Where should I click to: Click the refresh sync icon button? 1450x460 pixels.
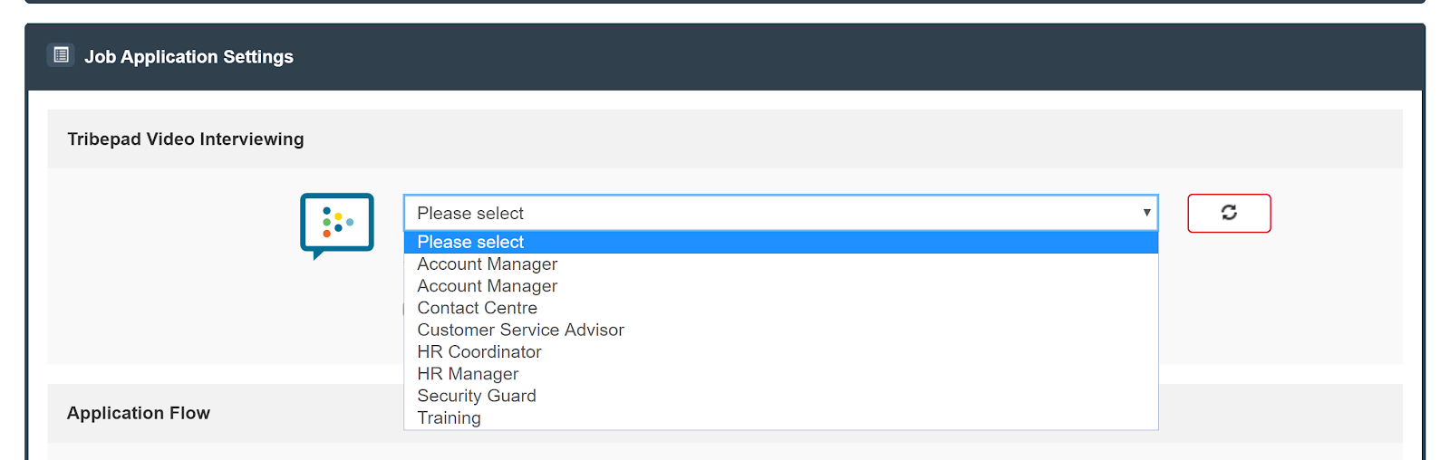(x=1229, y=213)
